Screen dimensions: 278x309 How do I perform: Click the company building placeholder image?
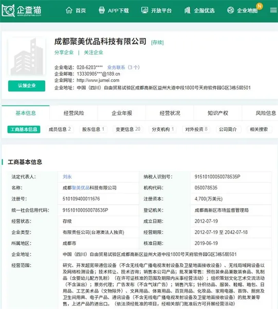27,57
